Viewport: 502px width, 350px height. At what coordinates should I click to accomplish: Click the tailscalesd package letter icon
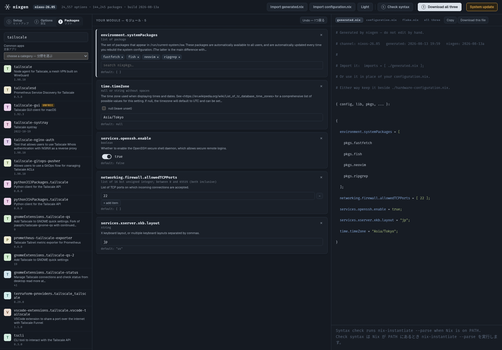[8, 90]
